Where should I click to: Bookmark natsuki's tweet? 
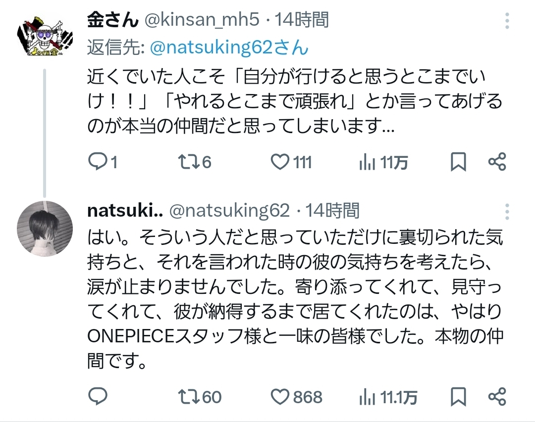click(458, 396)
